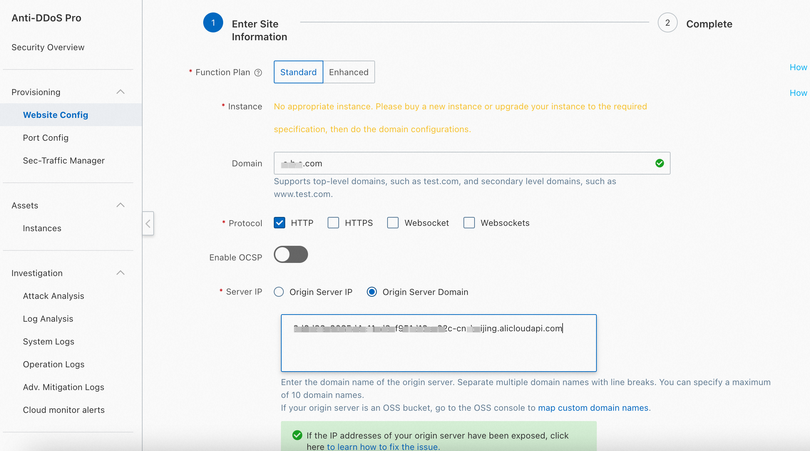Screen dimensions: 810x451
Task: Enable the HTTPS protocol checkbox
Action: coord(333,223)
